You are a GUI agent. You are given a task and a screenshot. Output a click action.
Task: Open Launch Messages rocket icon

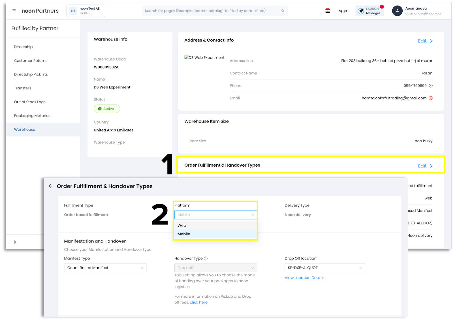click(x=361, y=11)
